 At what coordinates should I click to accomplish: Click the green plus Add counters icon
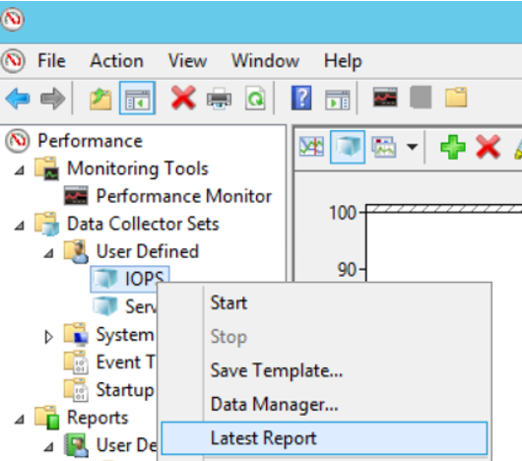coord(453,147)
